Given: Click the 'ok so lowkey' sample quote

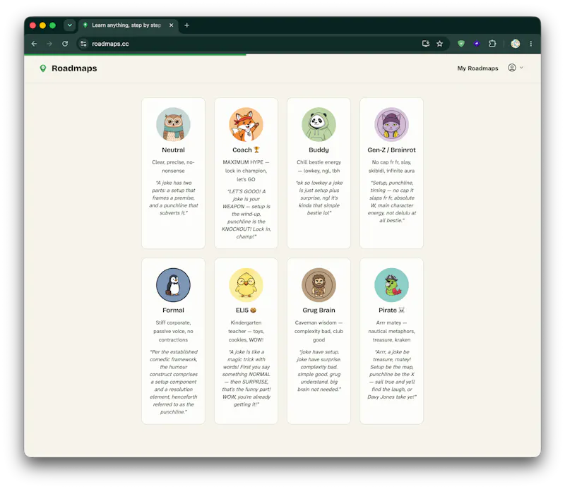Looking at the screenshot, I should [x=319, y=198].
